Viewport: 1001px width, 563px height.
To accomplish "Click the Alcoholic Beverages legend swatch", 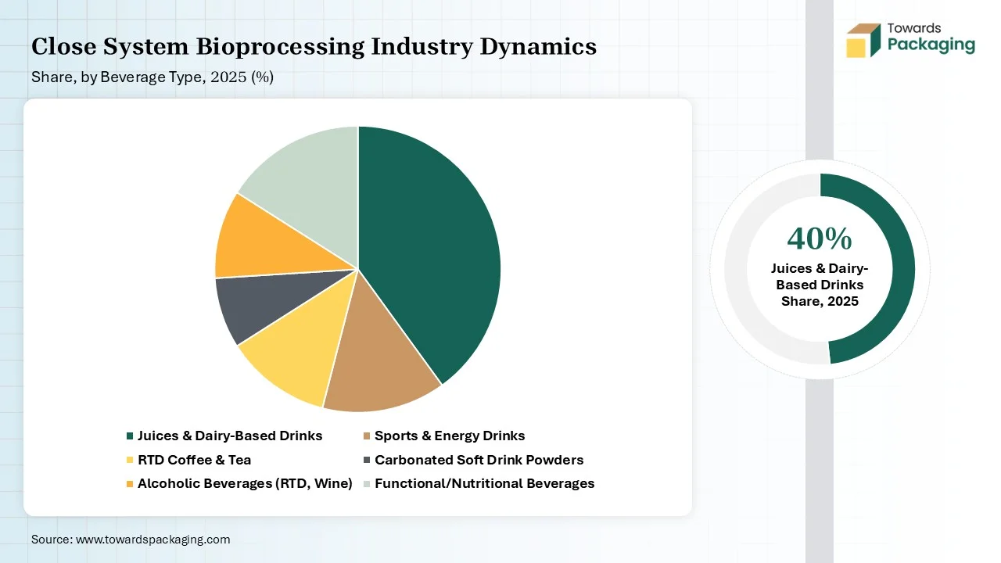I will coord(130,483).
